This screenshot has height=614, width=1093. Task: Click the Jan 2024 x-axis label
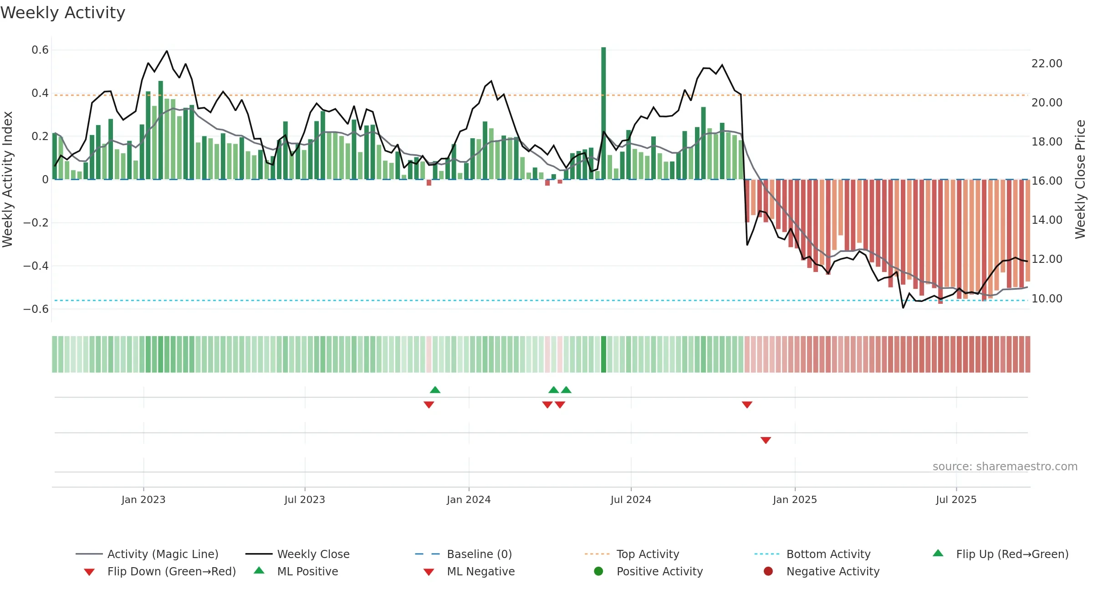click(469, 499)
